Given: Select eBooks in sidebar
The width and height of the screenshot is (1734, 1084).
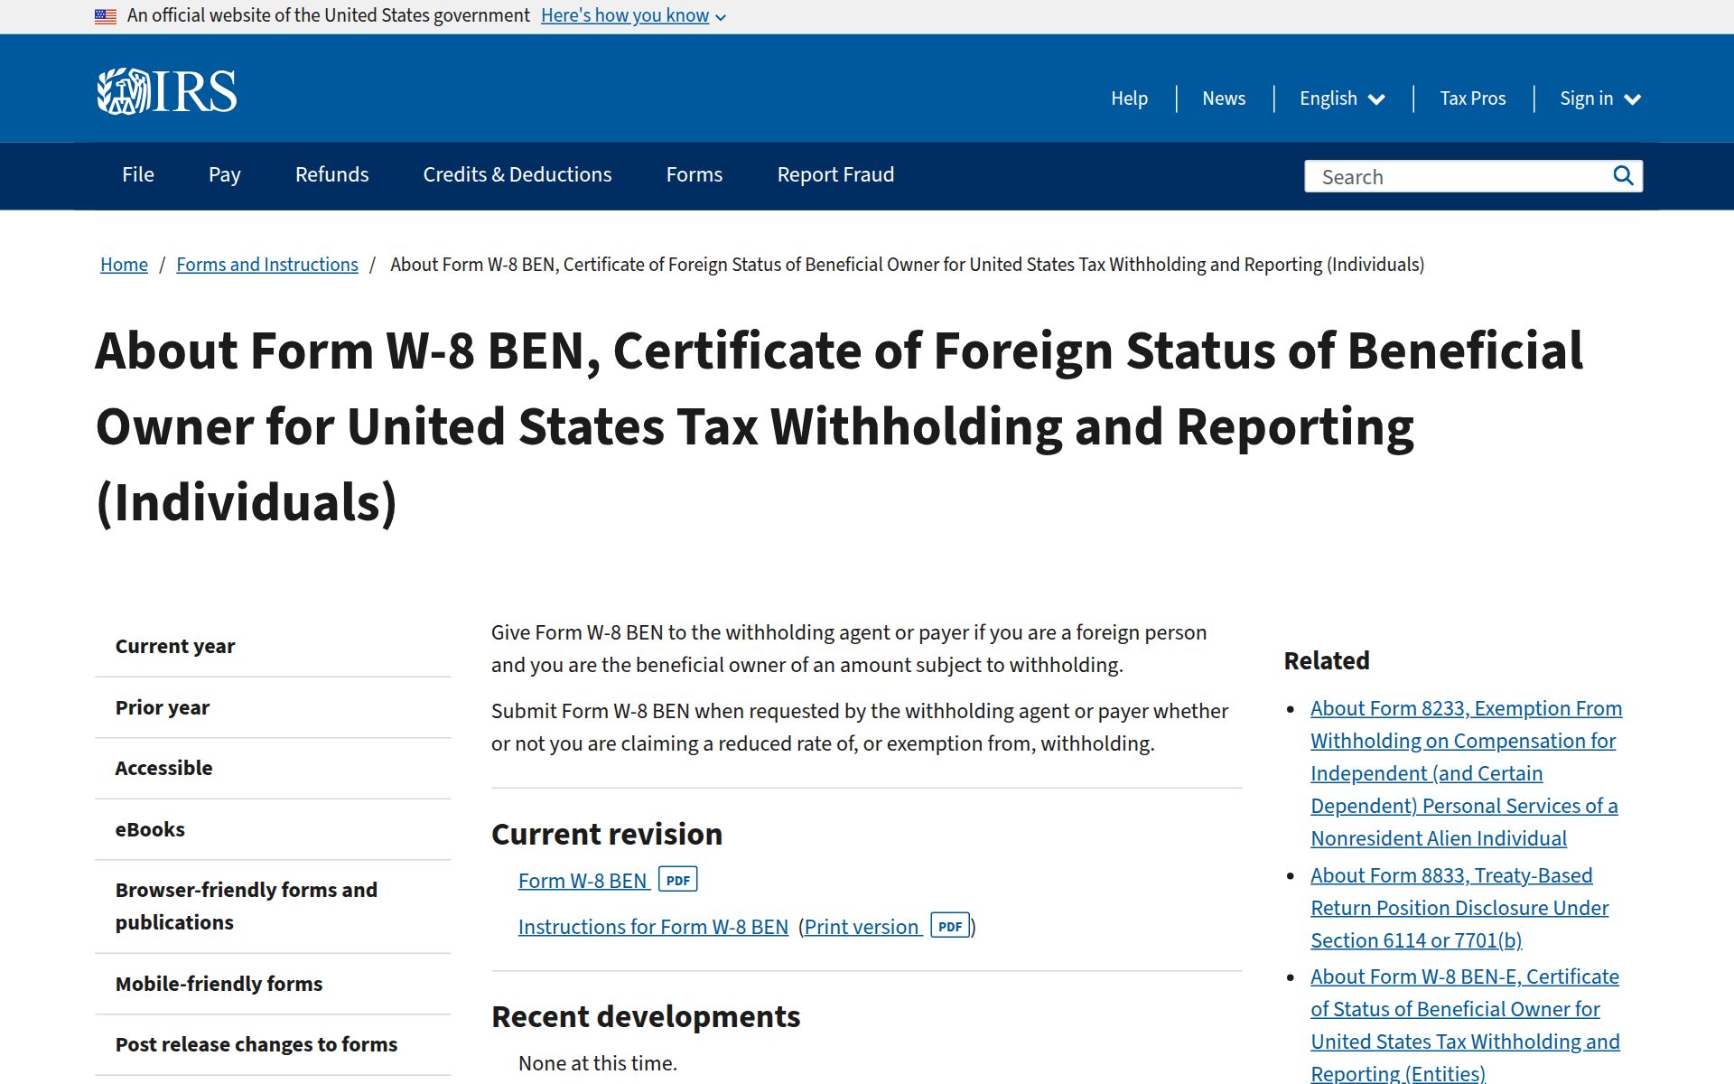Looking at the screenshot, I should coord(273,830).
